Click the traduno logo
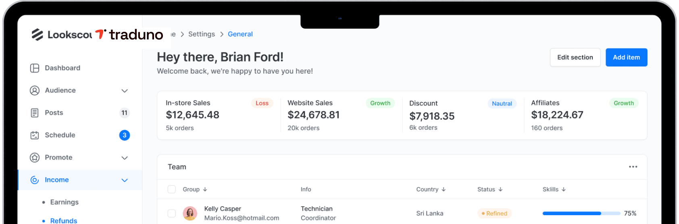 (129, 35)
